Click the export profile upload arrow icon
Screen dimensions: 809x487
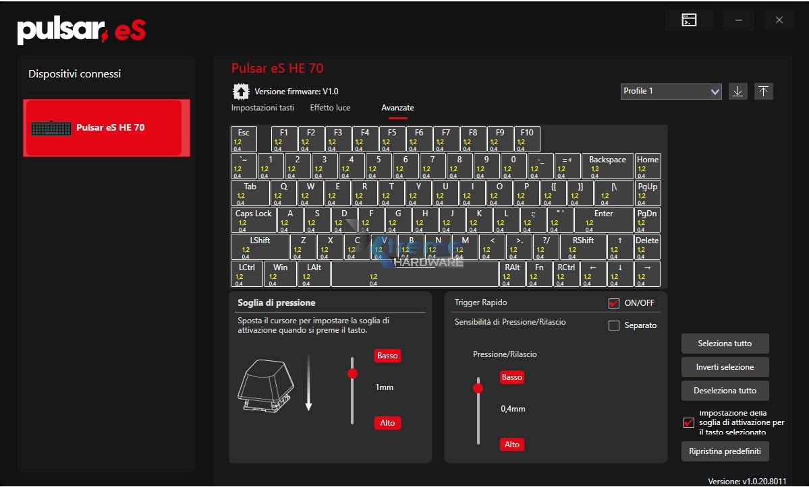(x=763, y=91)
